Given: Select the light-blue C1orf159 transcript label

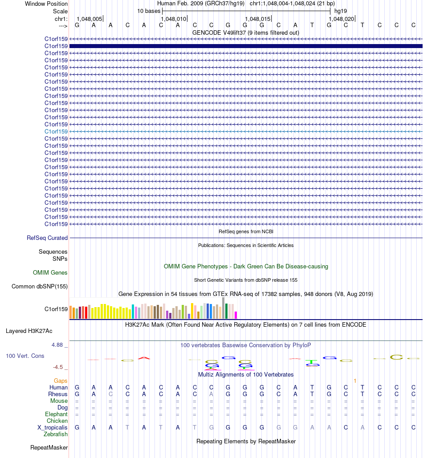Looking at the screenshot, I should coord(56,131).
